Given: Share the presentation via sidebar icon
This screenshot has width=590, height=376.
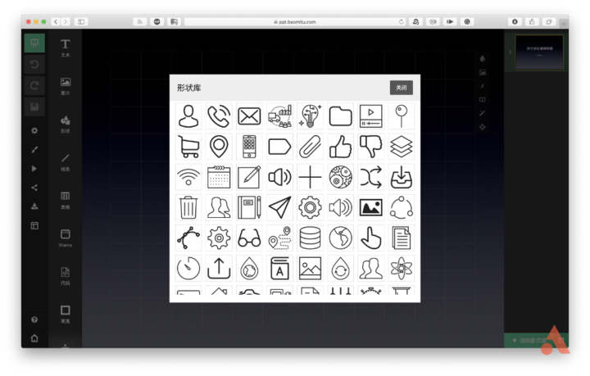Looking at the screenshot, I should [34, 188].
